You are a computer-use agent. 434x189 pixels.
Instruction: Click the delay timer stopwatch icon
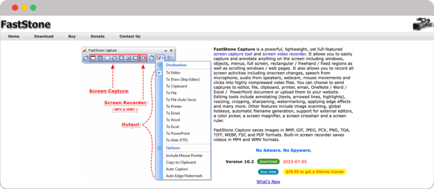click(x=152, y=58)
